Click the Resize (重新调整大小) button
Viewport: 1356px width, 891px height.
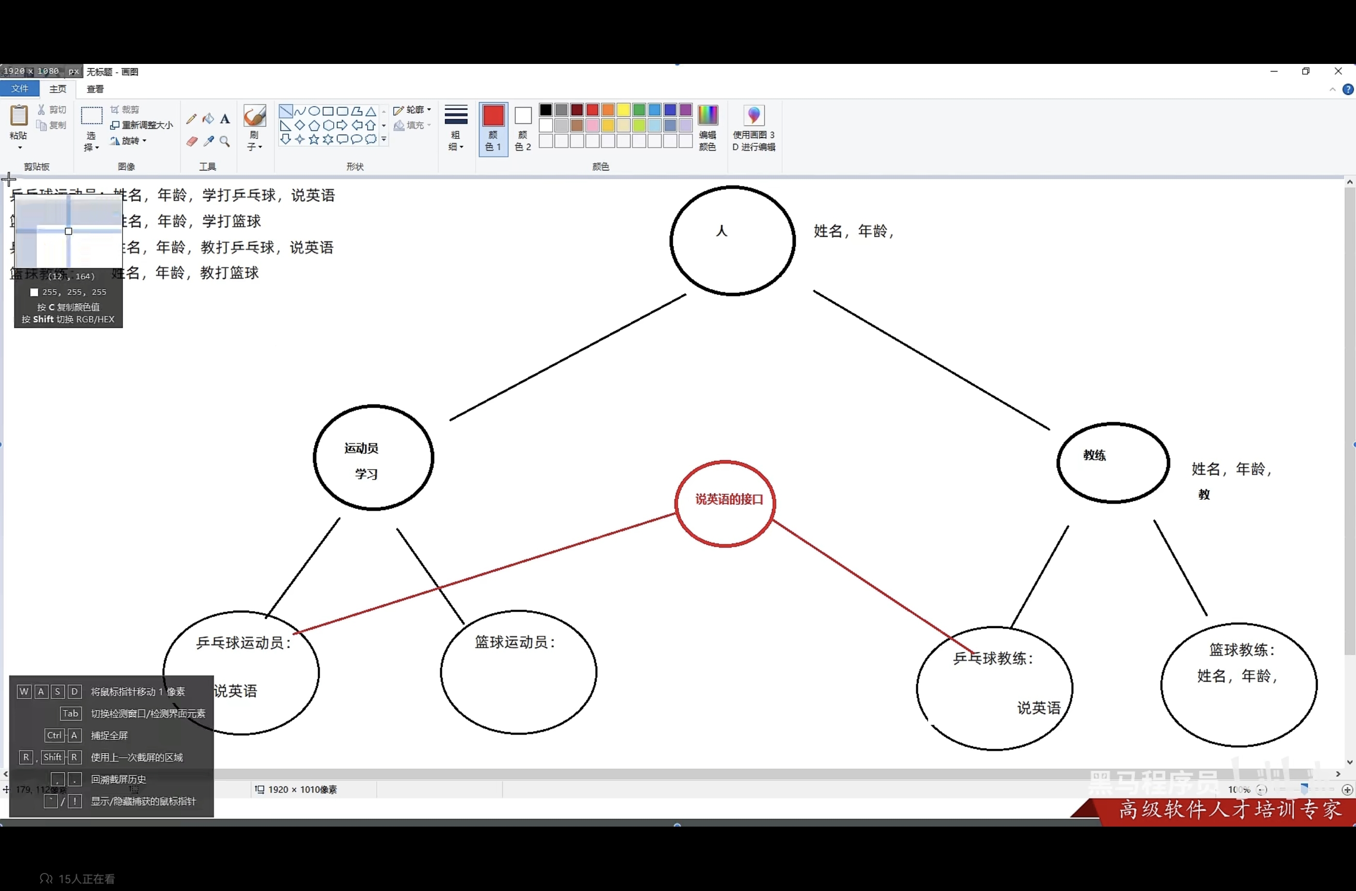(x=141, y=125)
